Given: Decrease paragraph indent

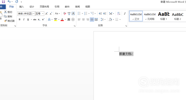Looking at the screenshot, I should 101,13.
